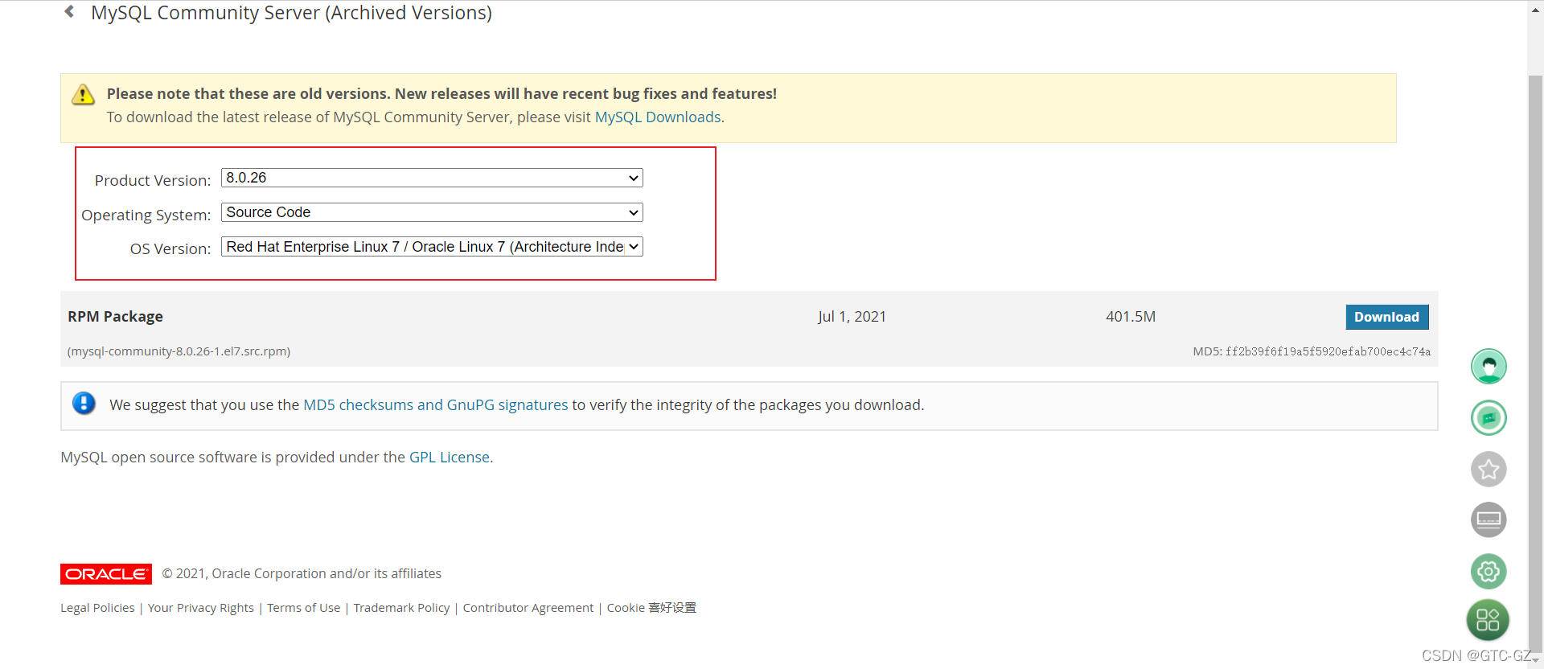Click the back arrow beside MySQL Community Server

coord(69,12)
